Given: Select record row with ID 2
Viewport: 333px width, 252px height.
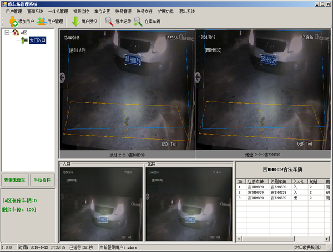Looking at the screenshot, I should (x=283, y=192).
